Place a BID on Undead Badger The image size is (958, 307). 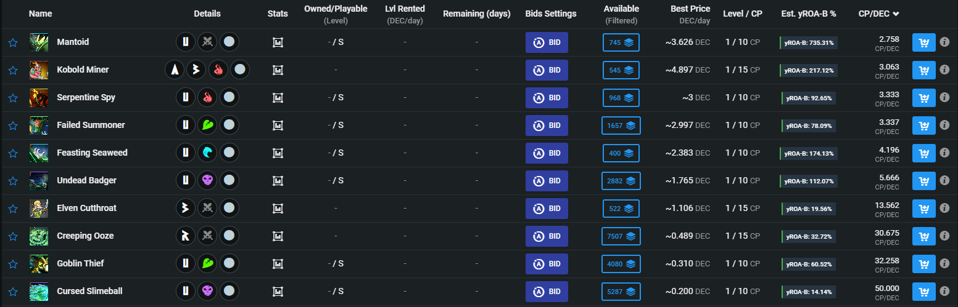[x=547, y=181]
